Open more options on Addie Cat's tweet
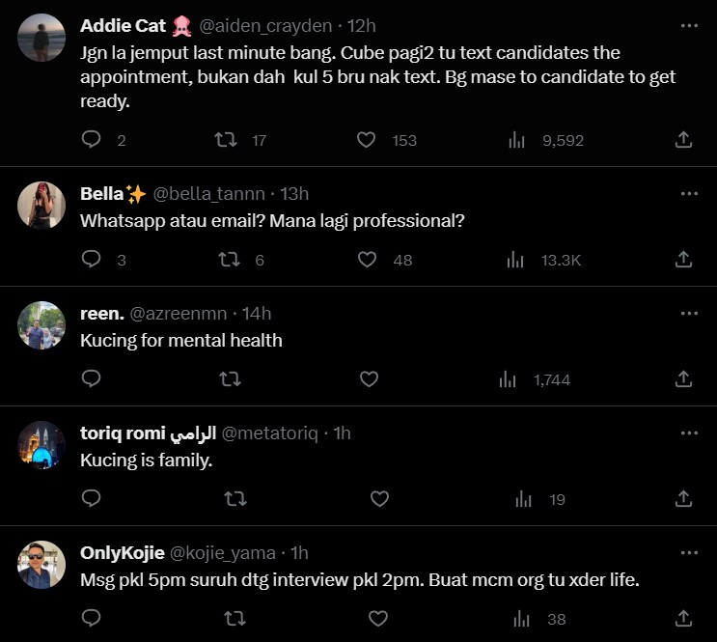Screen dimensions: 717x642 point(689,26)
